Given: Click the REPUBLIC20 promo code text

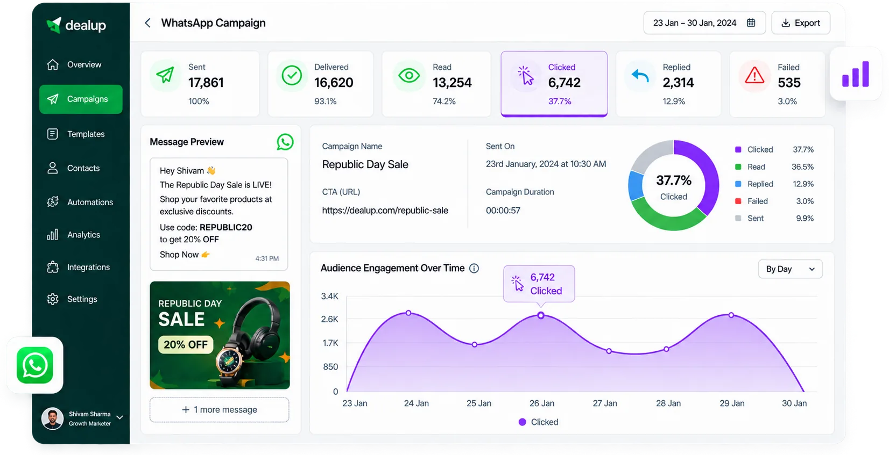Looking at the screenshot, I should [x=225, y=227].
